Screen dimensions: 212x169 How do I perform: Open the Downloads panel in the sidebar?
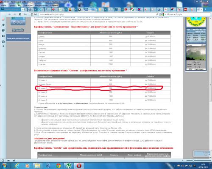(3, 36)
